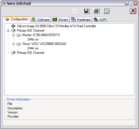Open the Drivers tab

[x=60, y=19]
